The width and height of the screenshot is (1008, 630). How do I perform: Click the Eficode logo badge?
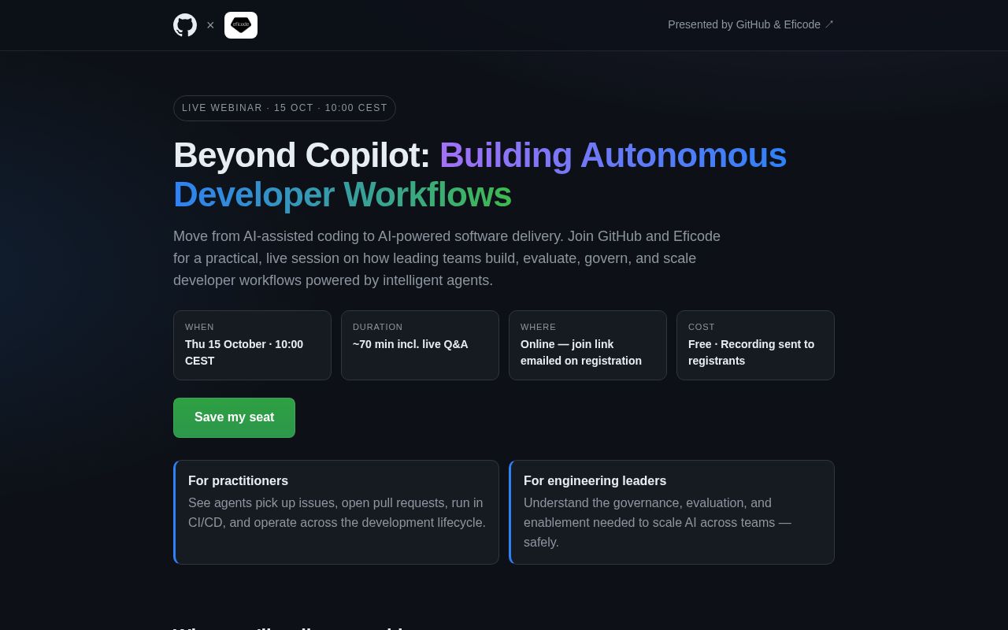241,25
